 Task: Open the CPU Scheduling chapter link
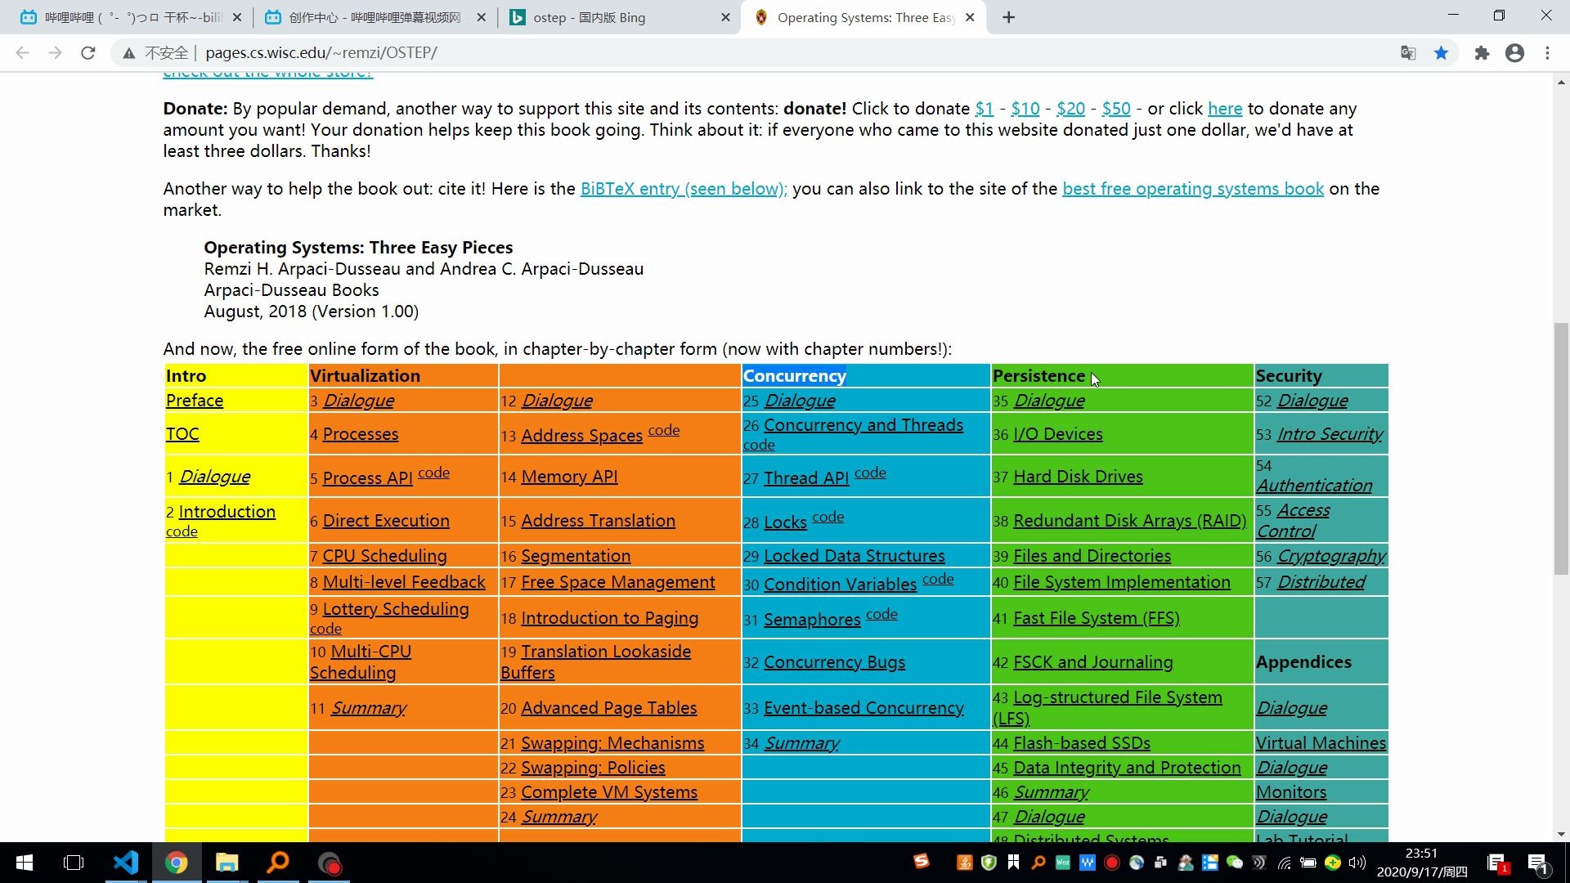click(x=384, y=556)
